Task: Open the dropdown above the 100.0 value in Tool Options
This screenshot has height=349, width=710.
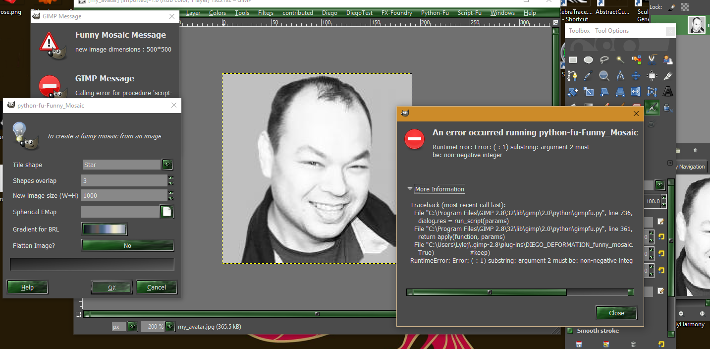Action: (x=660, y=185)
